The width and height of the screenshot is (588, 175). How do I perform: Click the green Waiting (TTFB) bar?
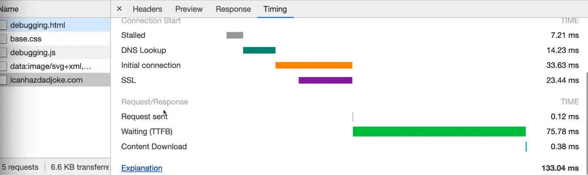[439, 131]
